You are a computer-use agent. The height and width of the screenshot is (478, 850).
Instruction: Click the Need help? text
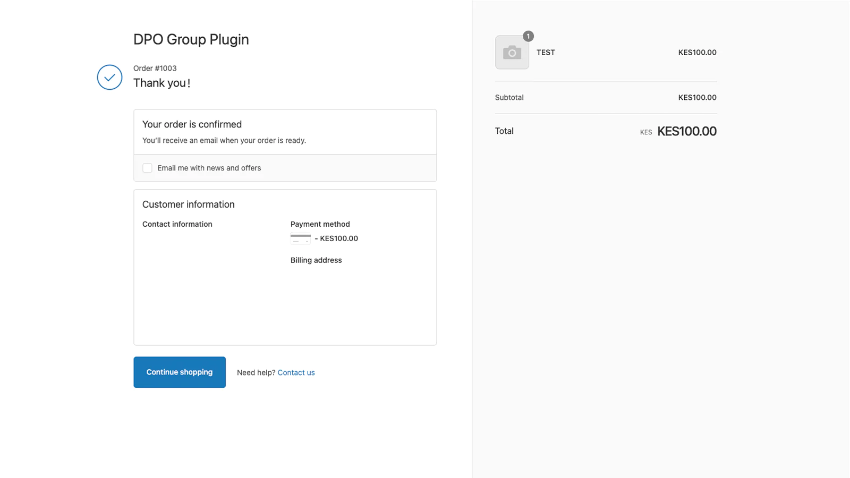256,373
